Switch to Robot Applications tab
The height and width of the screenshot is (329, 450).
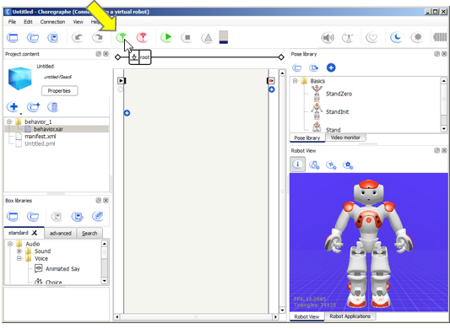[x=350, y=316]
